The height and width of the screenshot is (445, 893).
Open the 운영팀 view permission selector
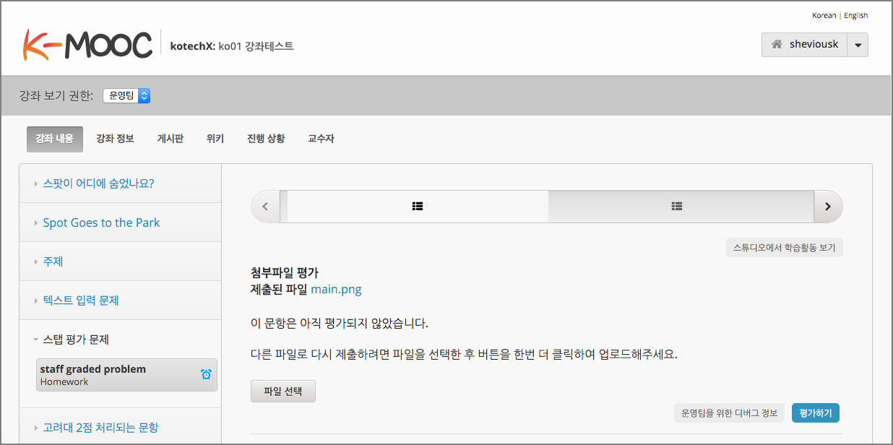(126, 95)
